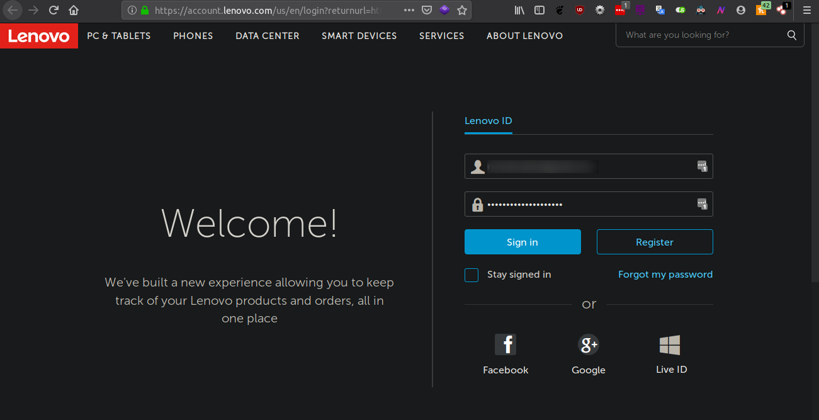Open Firefox hamburger menu
This screenshot has width=819, height=420.
click(x=807, y=10)
